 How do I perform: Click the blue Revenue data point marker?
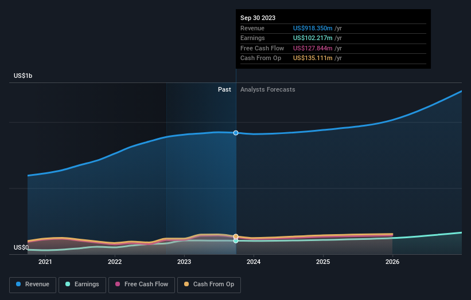click(236, 133)
